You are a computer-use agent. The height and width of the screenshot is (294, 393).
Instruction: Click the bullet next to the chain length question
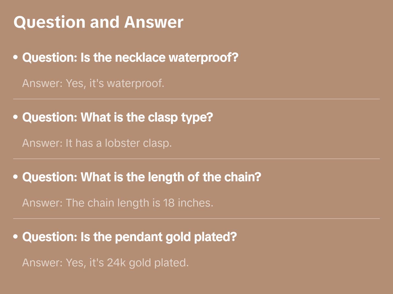point(16,177)
